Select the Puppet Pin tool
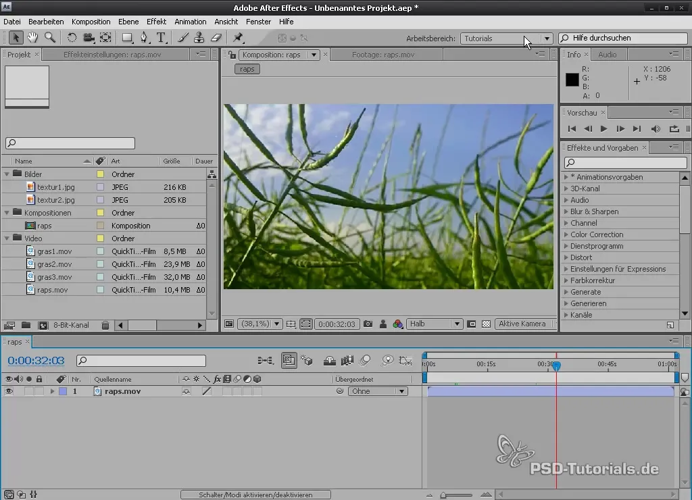Viewport: 692px width, 500px height. pyautogui.click(x=238, y=38)
